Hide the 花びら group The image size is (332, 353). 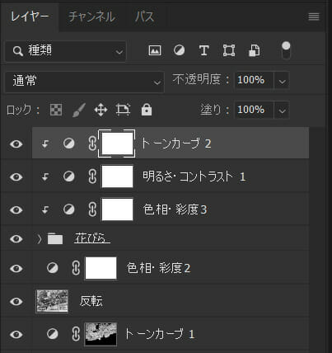(x=16, y=238)
